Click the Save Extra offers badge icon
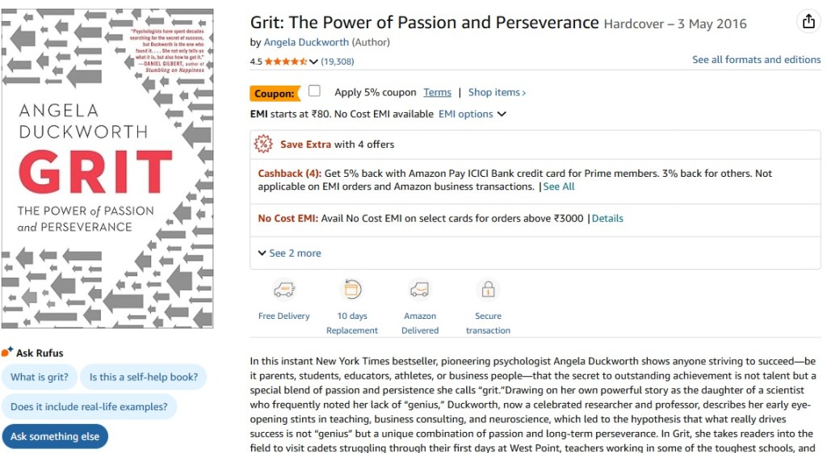827x453 pixels. point(263,145)
